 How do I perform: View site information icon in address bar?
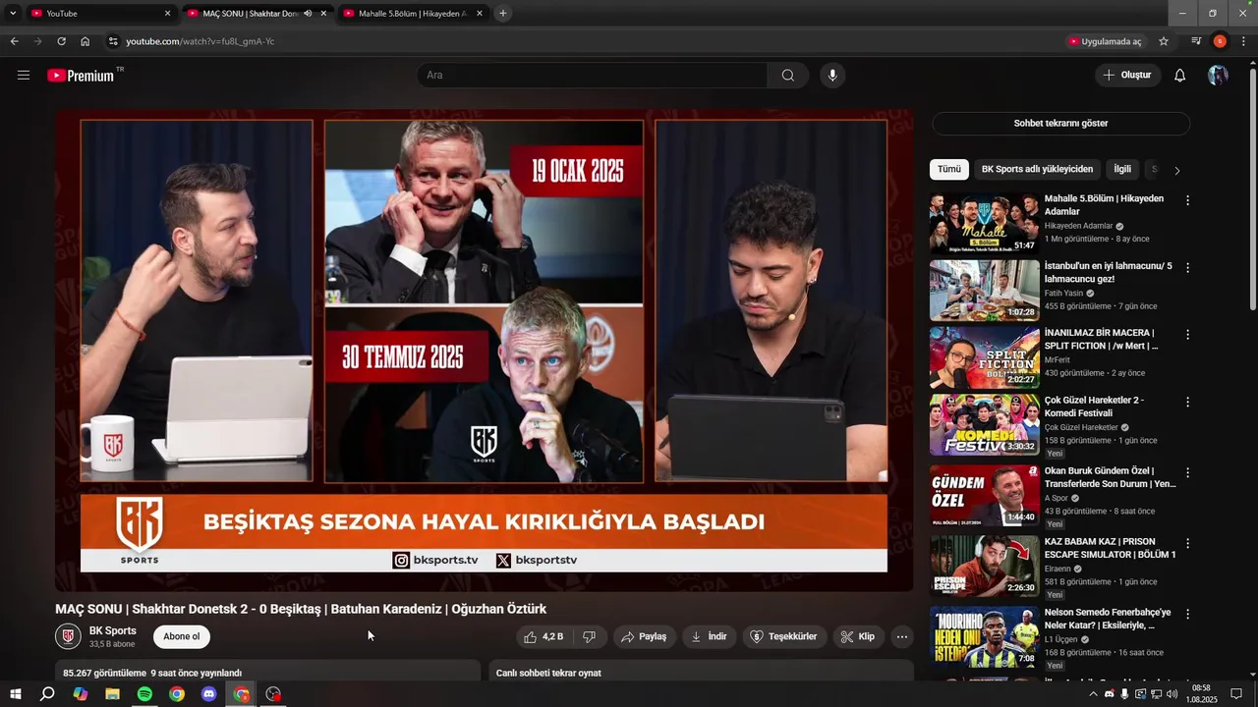click(x=113, y=41)
